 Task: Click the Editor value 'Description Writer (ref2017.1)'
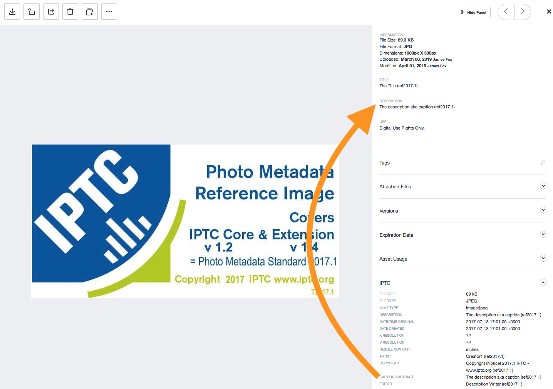pos(494,384)
